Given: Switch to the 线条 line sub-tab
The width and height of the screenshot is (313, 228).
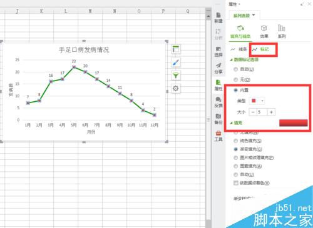Looking at the screenshot, I should tap(239, 49).
